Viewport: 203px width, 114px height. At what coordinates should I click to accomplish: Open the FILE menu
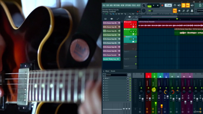click(x=104, y=5)
